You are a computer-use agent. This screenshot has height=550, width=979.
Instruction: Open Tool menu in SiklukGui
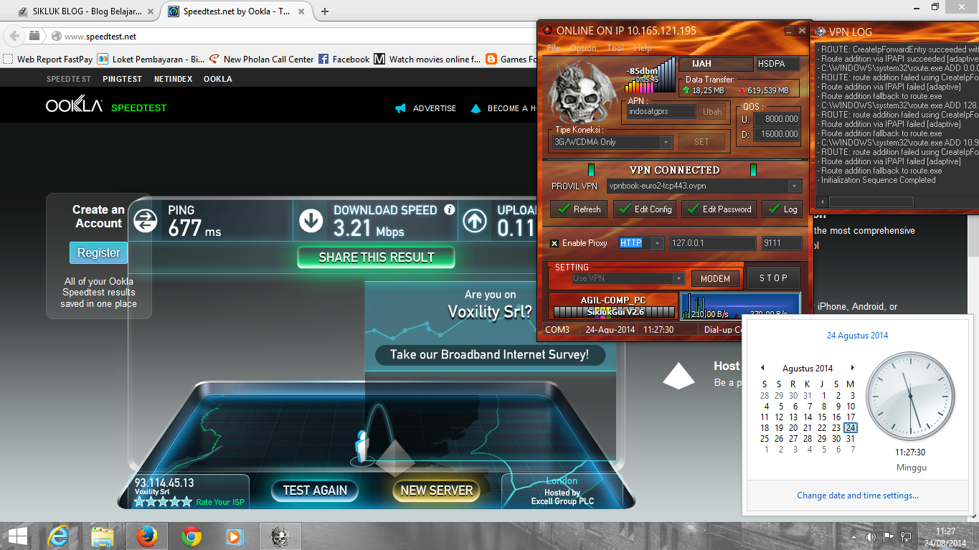point(615,48)
